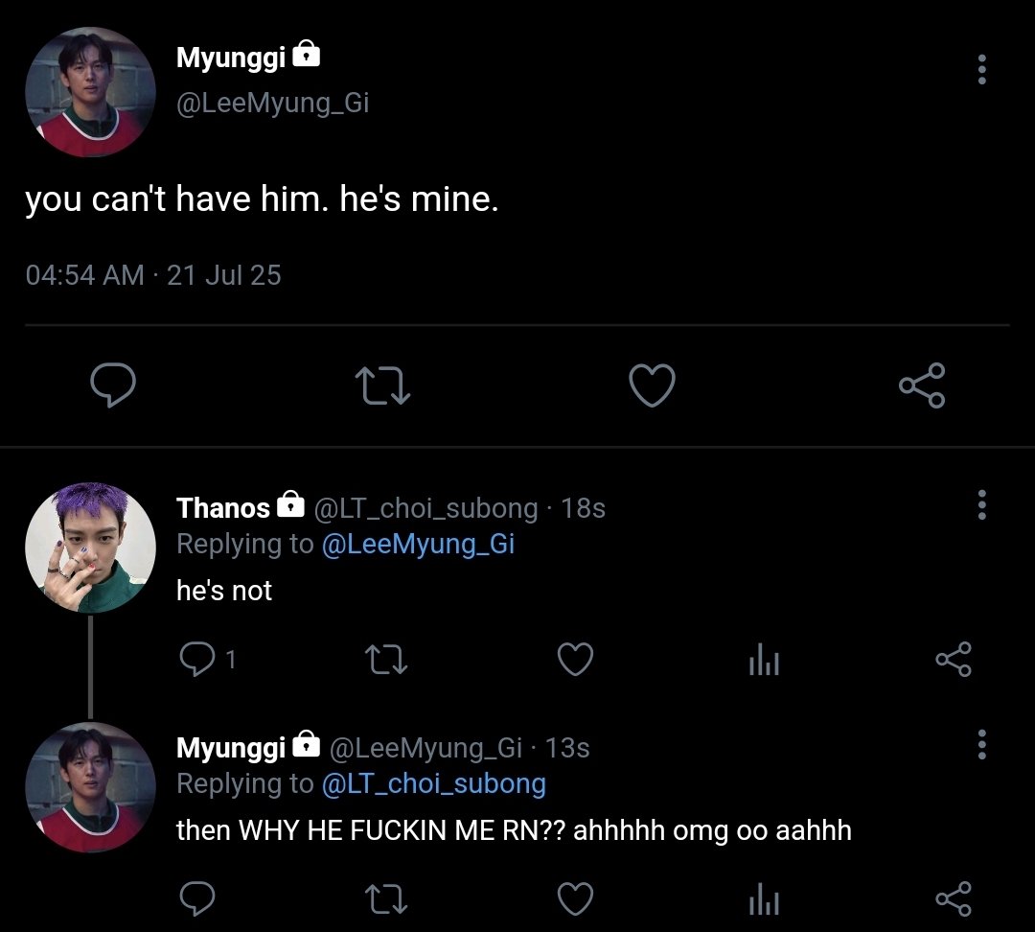Screen dimensions: 1035x932
Task: Retweet Myunggi's last reply
Action: (385, 899)
